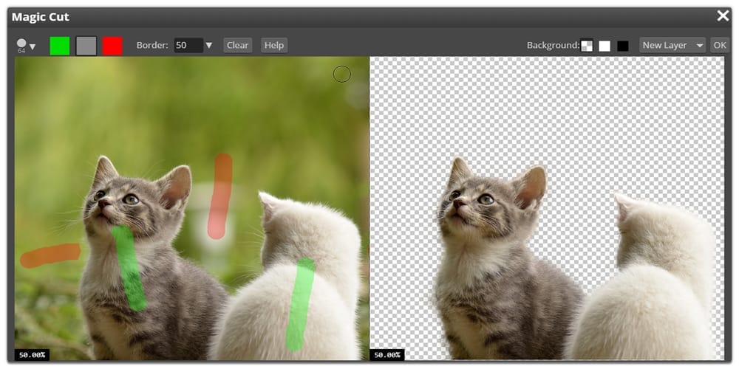Viewport: 739px width, 369px height.
Task: Select the red background marker
Action: [x=112, y=46]
